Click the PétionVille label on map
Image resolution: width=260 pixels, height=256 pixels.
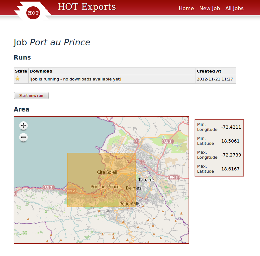pyautogui.click(x=130, y=204)
